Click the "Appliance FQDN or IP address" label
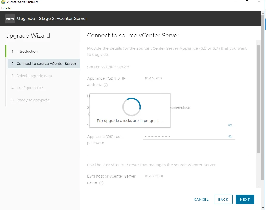Image resolution: width=266 pixels, height=210 pixels. tap(106, 82)
